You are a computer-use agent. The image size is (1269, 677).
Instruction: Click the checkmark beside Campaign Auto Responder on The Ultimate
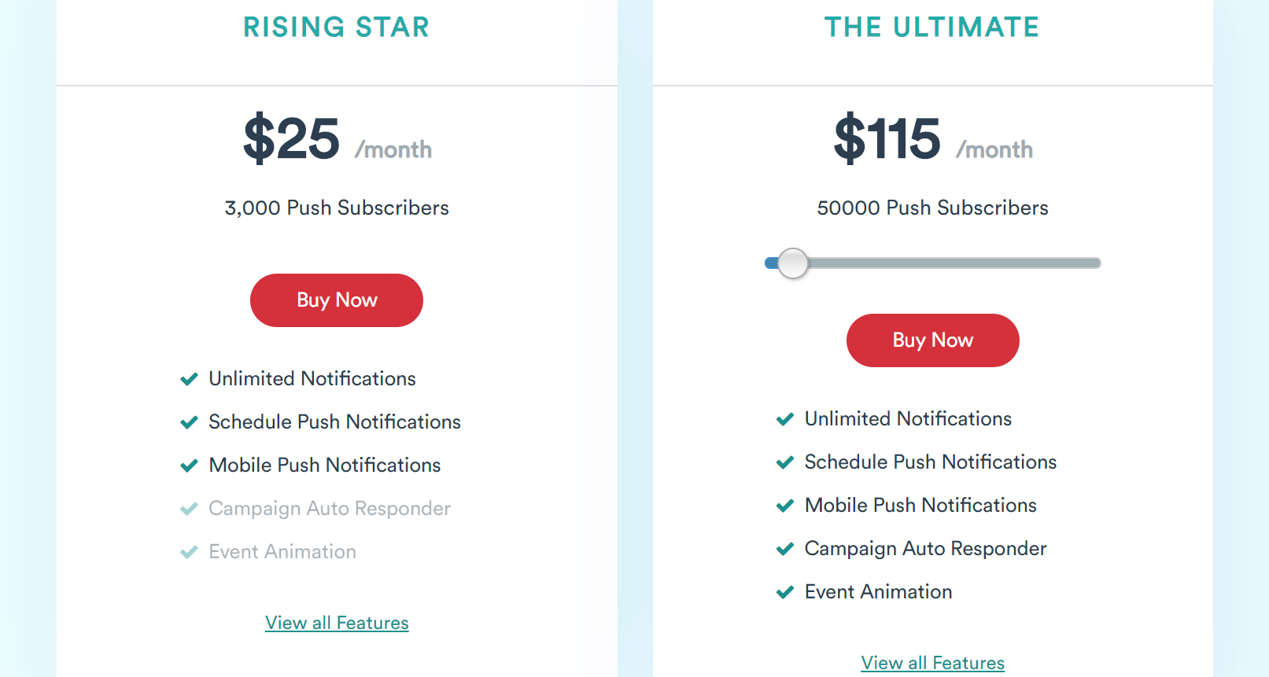pyautogui.click(x=784, y=548)
